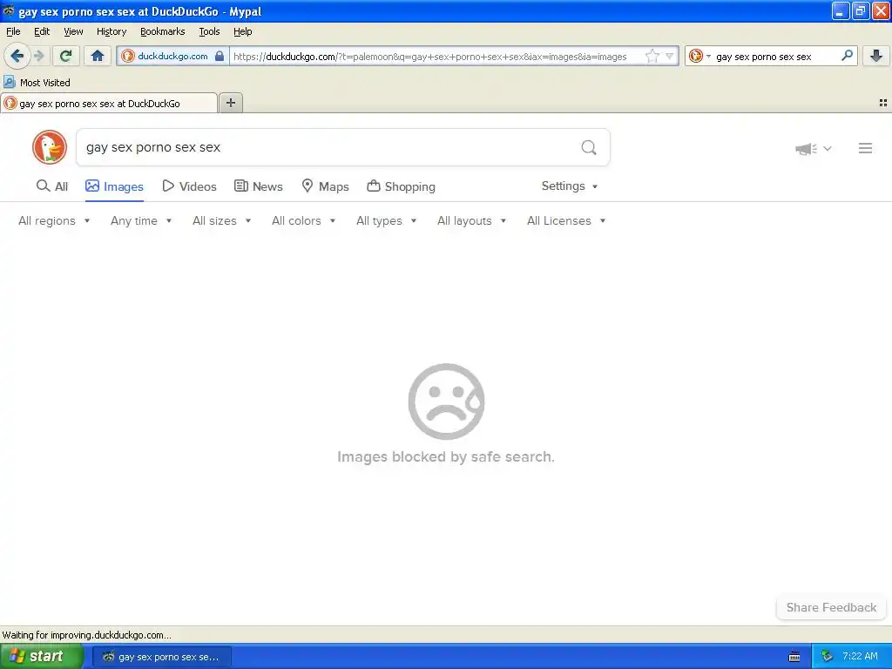Screen dimensions: 892x669
Task: Expand the All colors filter
Action: point(304,220)
